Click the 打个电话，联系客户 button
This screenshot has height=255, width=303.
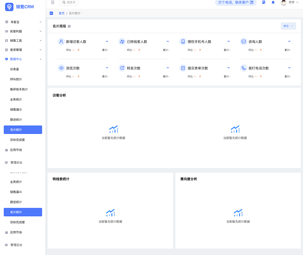click(x=236, y=2)
